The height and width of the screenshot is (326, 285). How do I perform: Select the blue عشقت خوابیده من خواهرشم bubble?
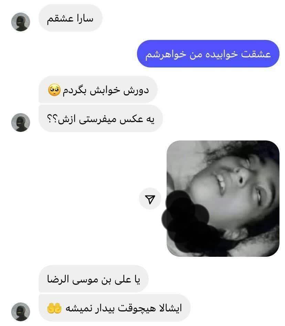point(208,54)
